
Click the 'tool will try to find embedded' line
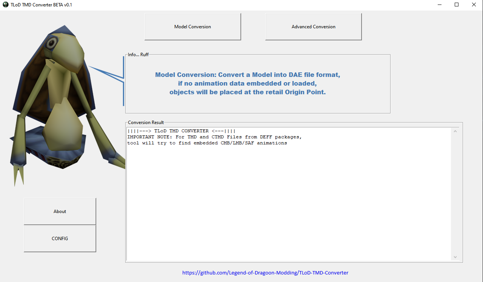pyautogui.click(x=207, y=143)
